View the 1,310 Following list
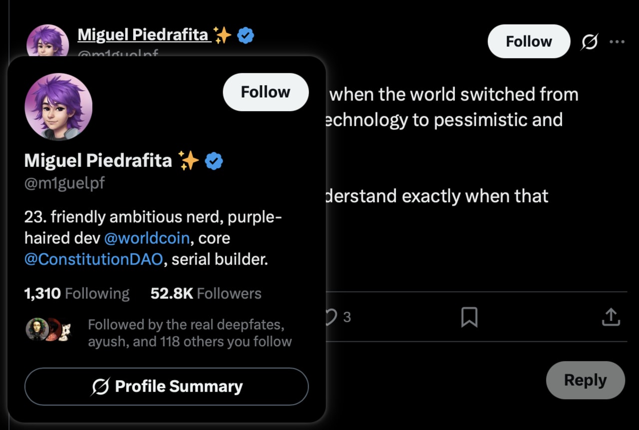The height and width of the screenshot is (430, 639). 76,293
